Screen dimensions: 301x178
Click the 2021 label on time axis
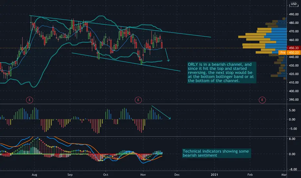(214, 175)
